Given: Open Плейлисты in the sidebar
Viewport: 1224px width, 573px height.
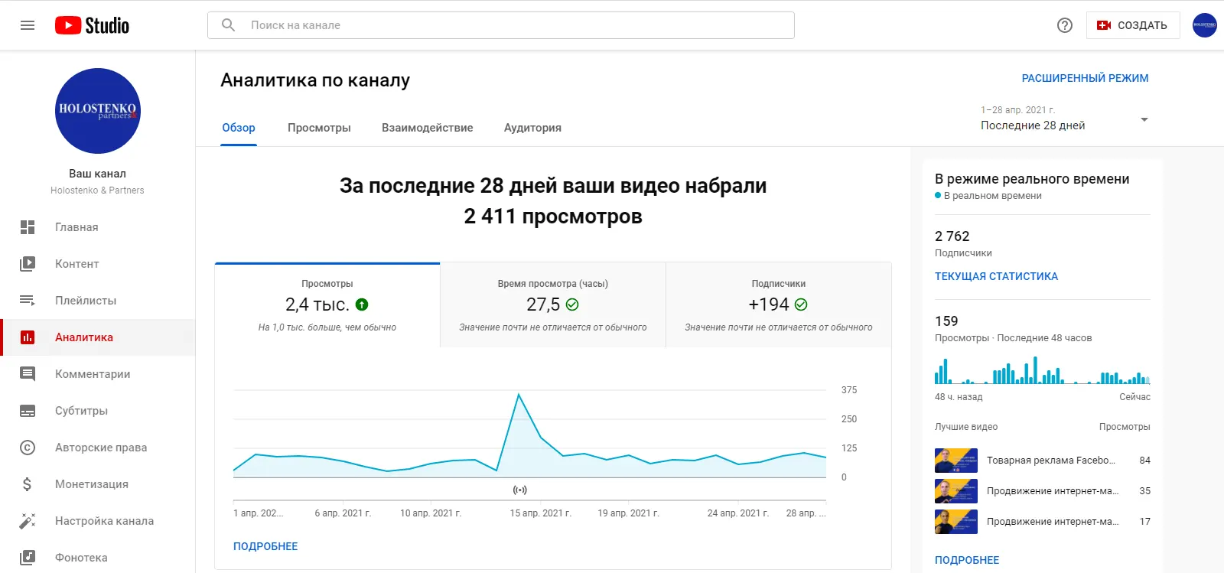Looking at the screenshot, I should (98, 301).
